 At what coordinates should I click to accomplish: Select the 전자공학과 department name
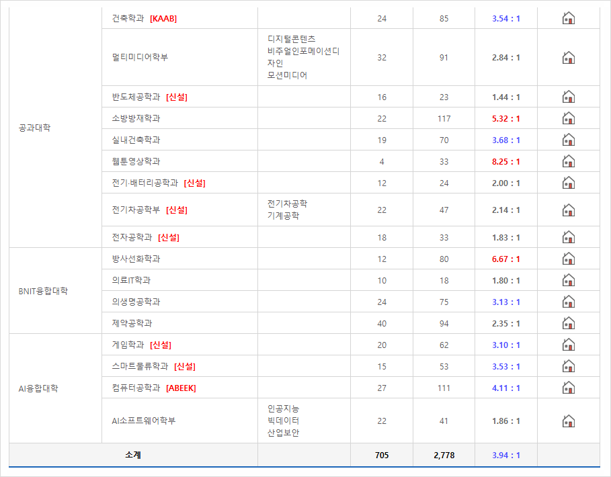[x=132, y=237]
